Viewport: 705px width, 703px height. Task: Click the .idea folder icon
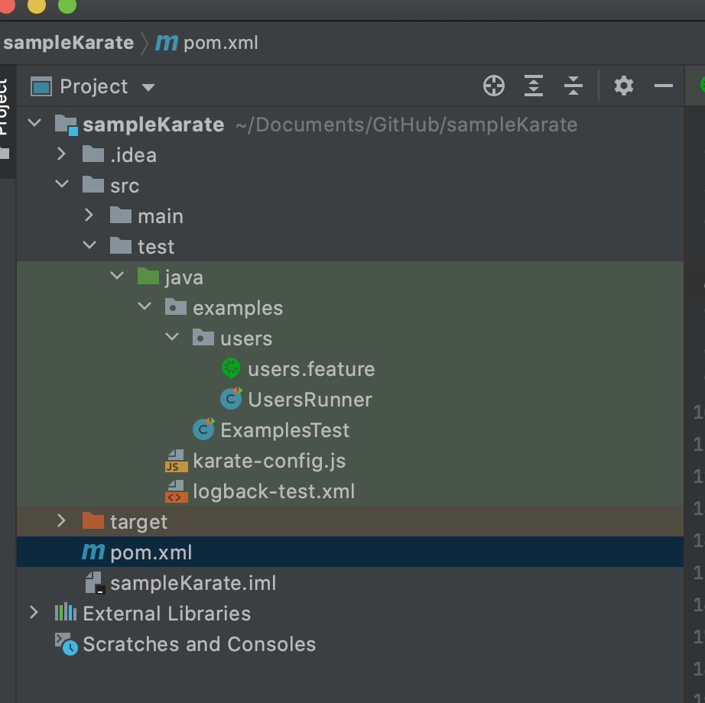pyautogui.click(x=93, y=154)
